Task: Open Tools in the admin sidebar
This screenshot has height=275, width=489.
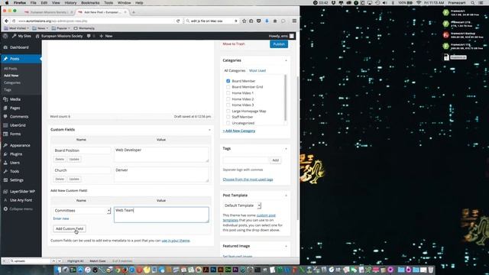Action: pos(15,171)
